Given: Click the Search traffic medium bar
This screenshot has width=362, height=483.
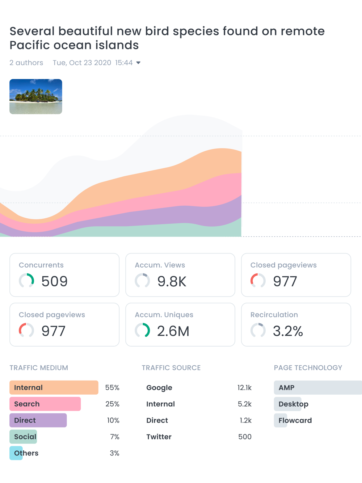Looking at the screenshot, I should tap(45, 404).
